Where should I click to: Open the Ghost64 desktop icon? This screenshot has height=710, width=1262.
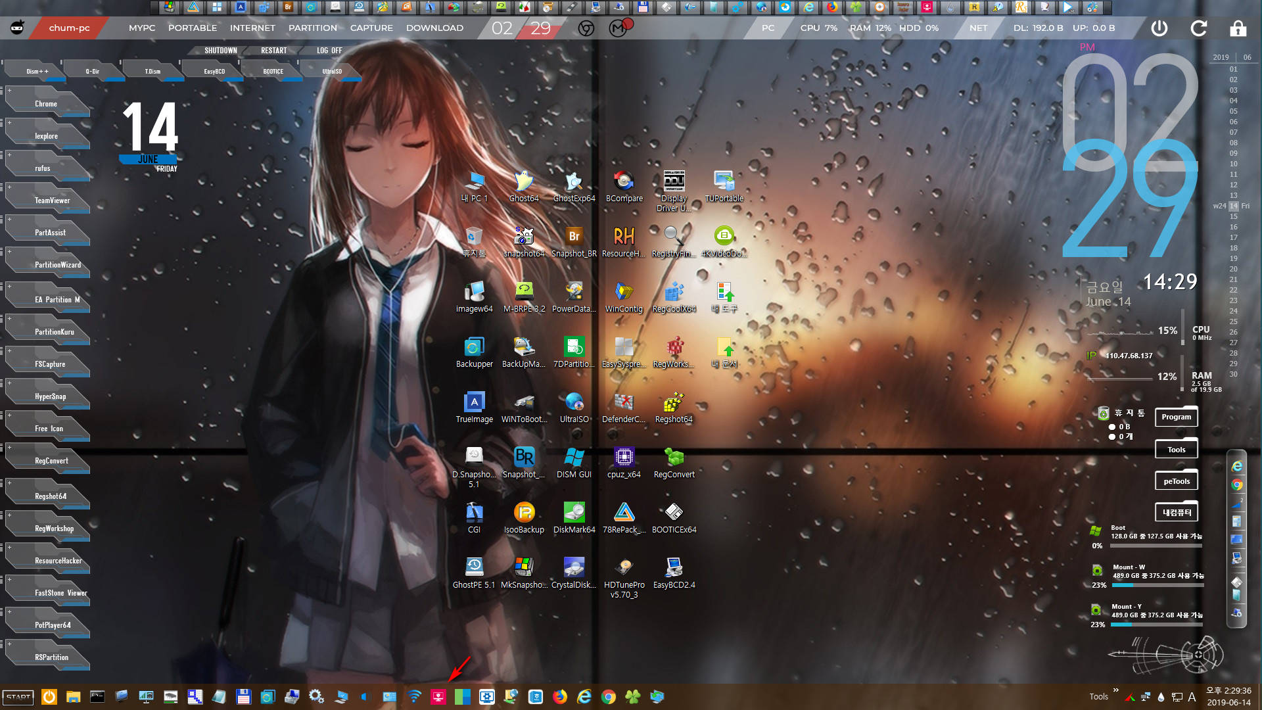524,187
